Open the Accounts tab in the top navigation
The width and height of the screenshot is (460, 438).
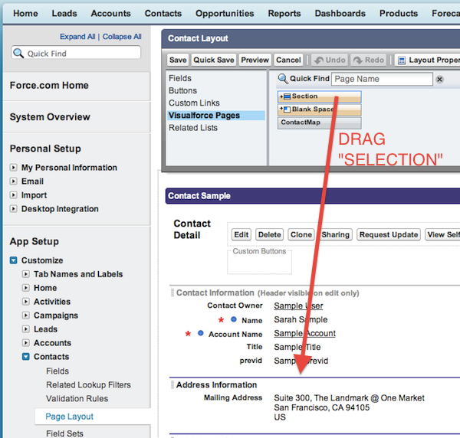pyautogui.click(x=110, y=14)
